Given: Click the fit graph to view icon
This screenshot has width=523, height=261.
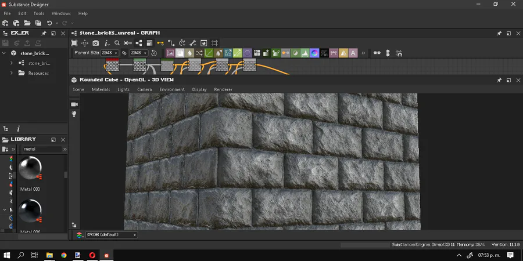Looking at the screenshot, I should click(74, 43).
